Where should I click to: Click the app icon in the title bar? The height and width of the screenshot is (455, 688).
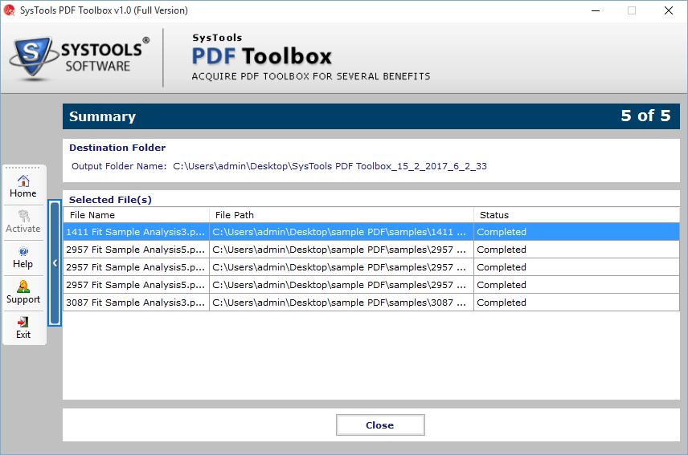pos(9,10)
